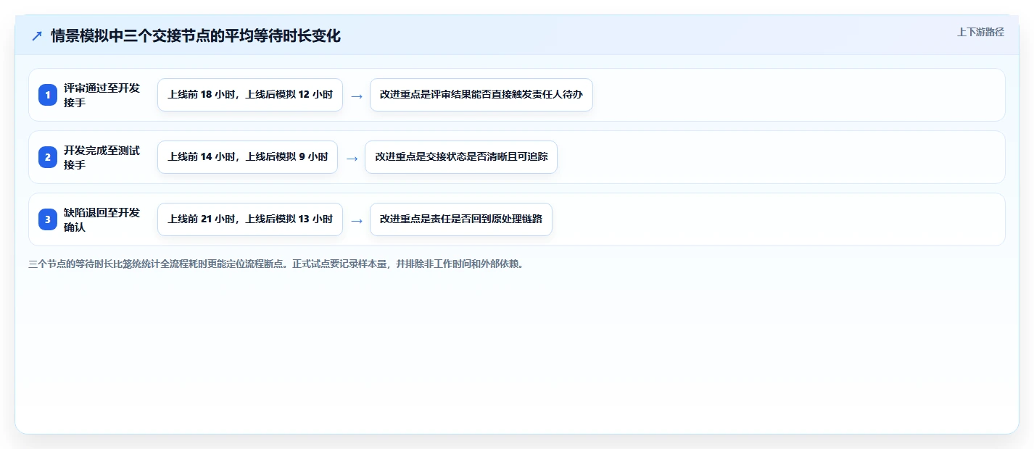Select the step 1 number badge

[48, 95]
